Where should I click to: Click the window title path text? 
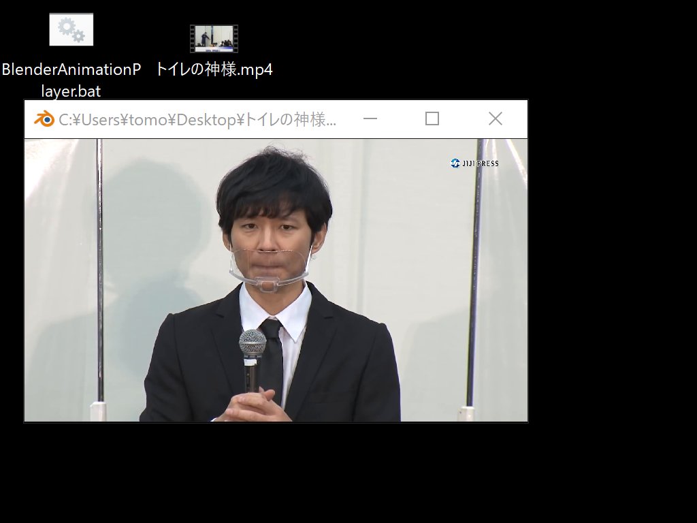pyautogui.click(x=197, y=119)
